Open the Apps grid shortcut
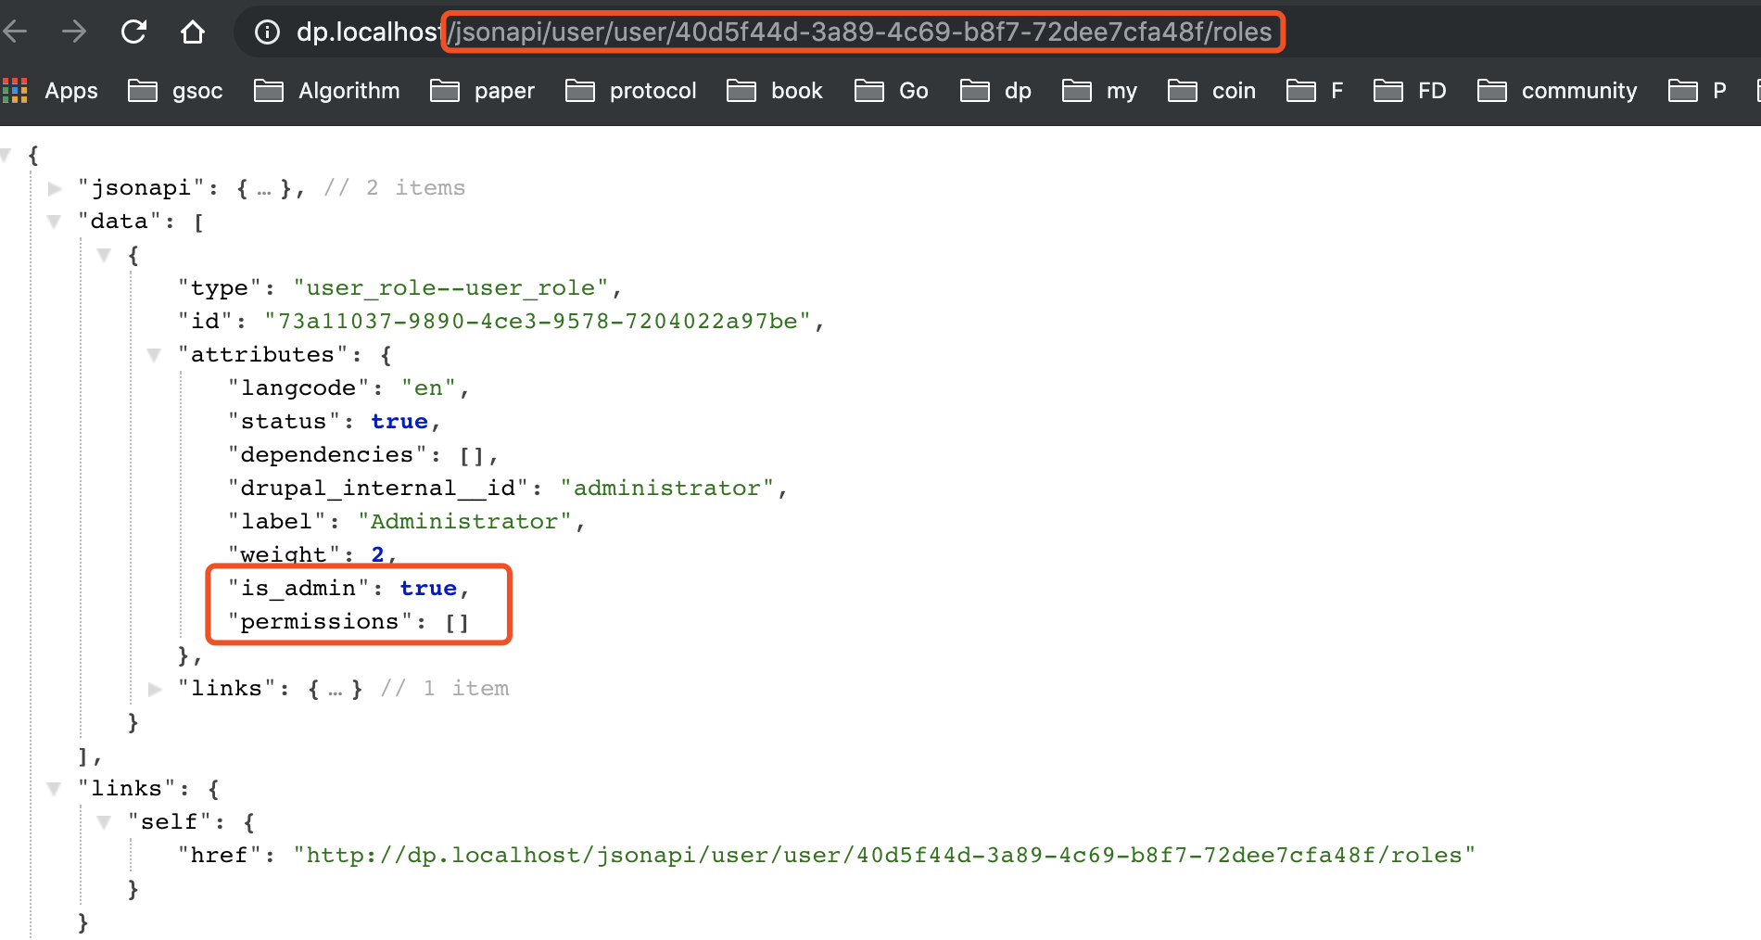The height and width of the screenshot is (940, 1761). [x=50, y=91]
